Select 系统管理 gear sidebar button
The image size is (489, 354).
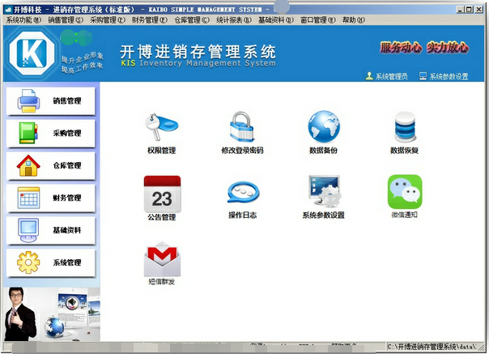pyautogui.click(x=50, y=262)
